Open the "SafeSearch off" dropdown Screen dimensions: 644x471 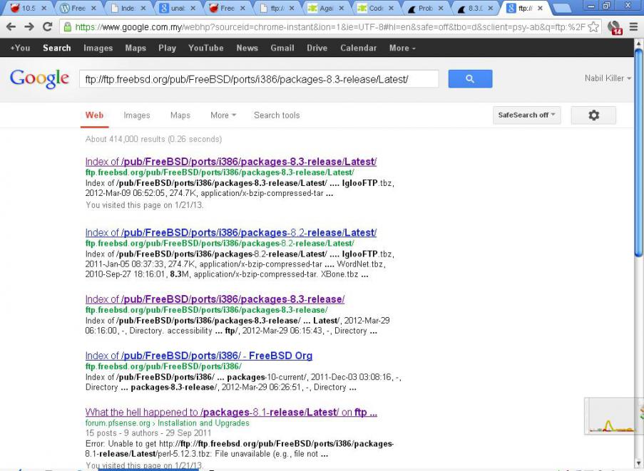(526, 115)
